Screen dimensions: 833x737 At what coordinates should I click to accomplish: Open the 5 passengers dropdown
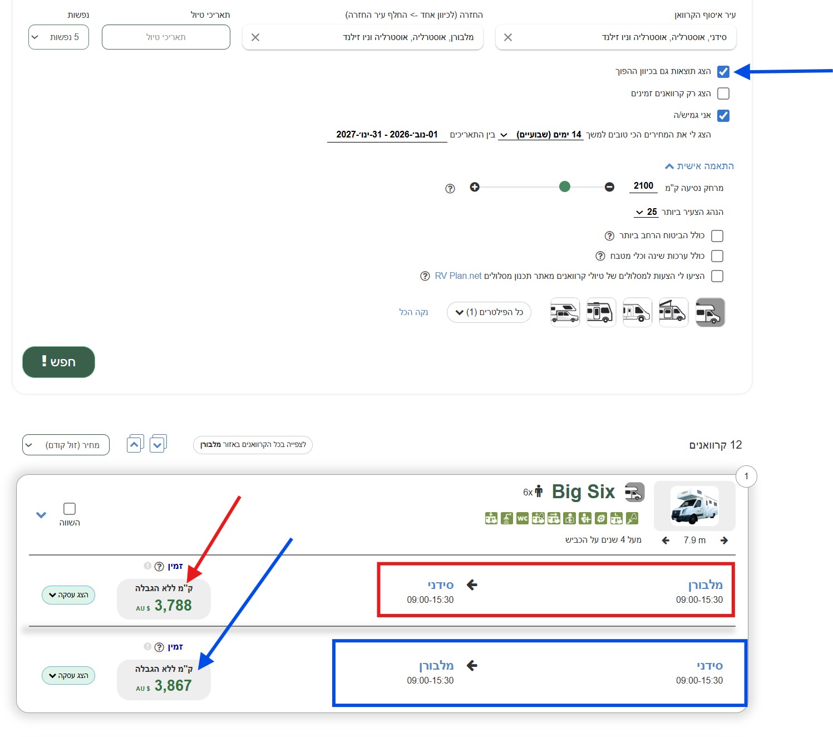[x=58, y=37]
